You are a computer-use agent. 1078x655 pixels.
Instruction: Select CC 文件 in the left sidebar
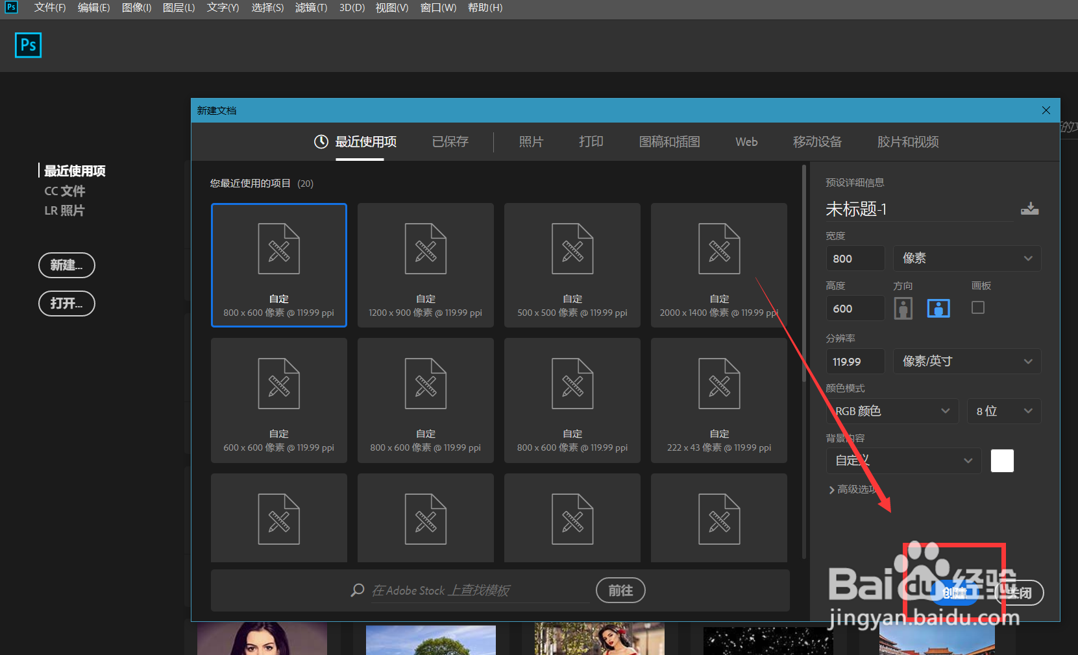tap(64, 191)
